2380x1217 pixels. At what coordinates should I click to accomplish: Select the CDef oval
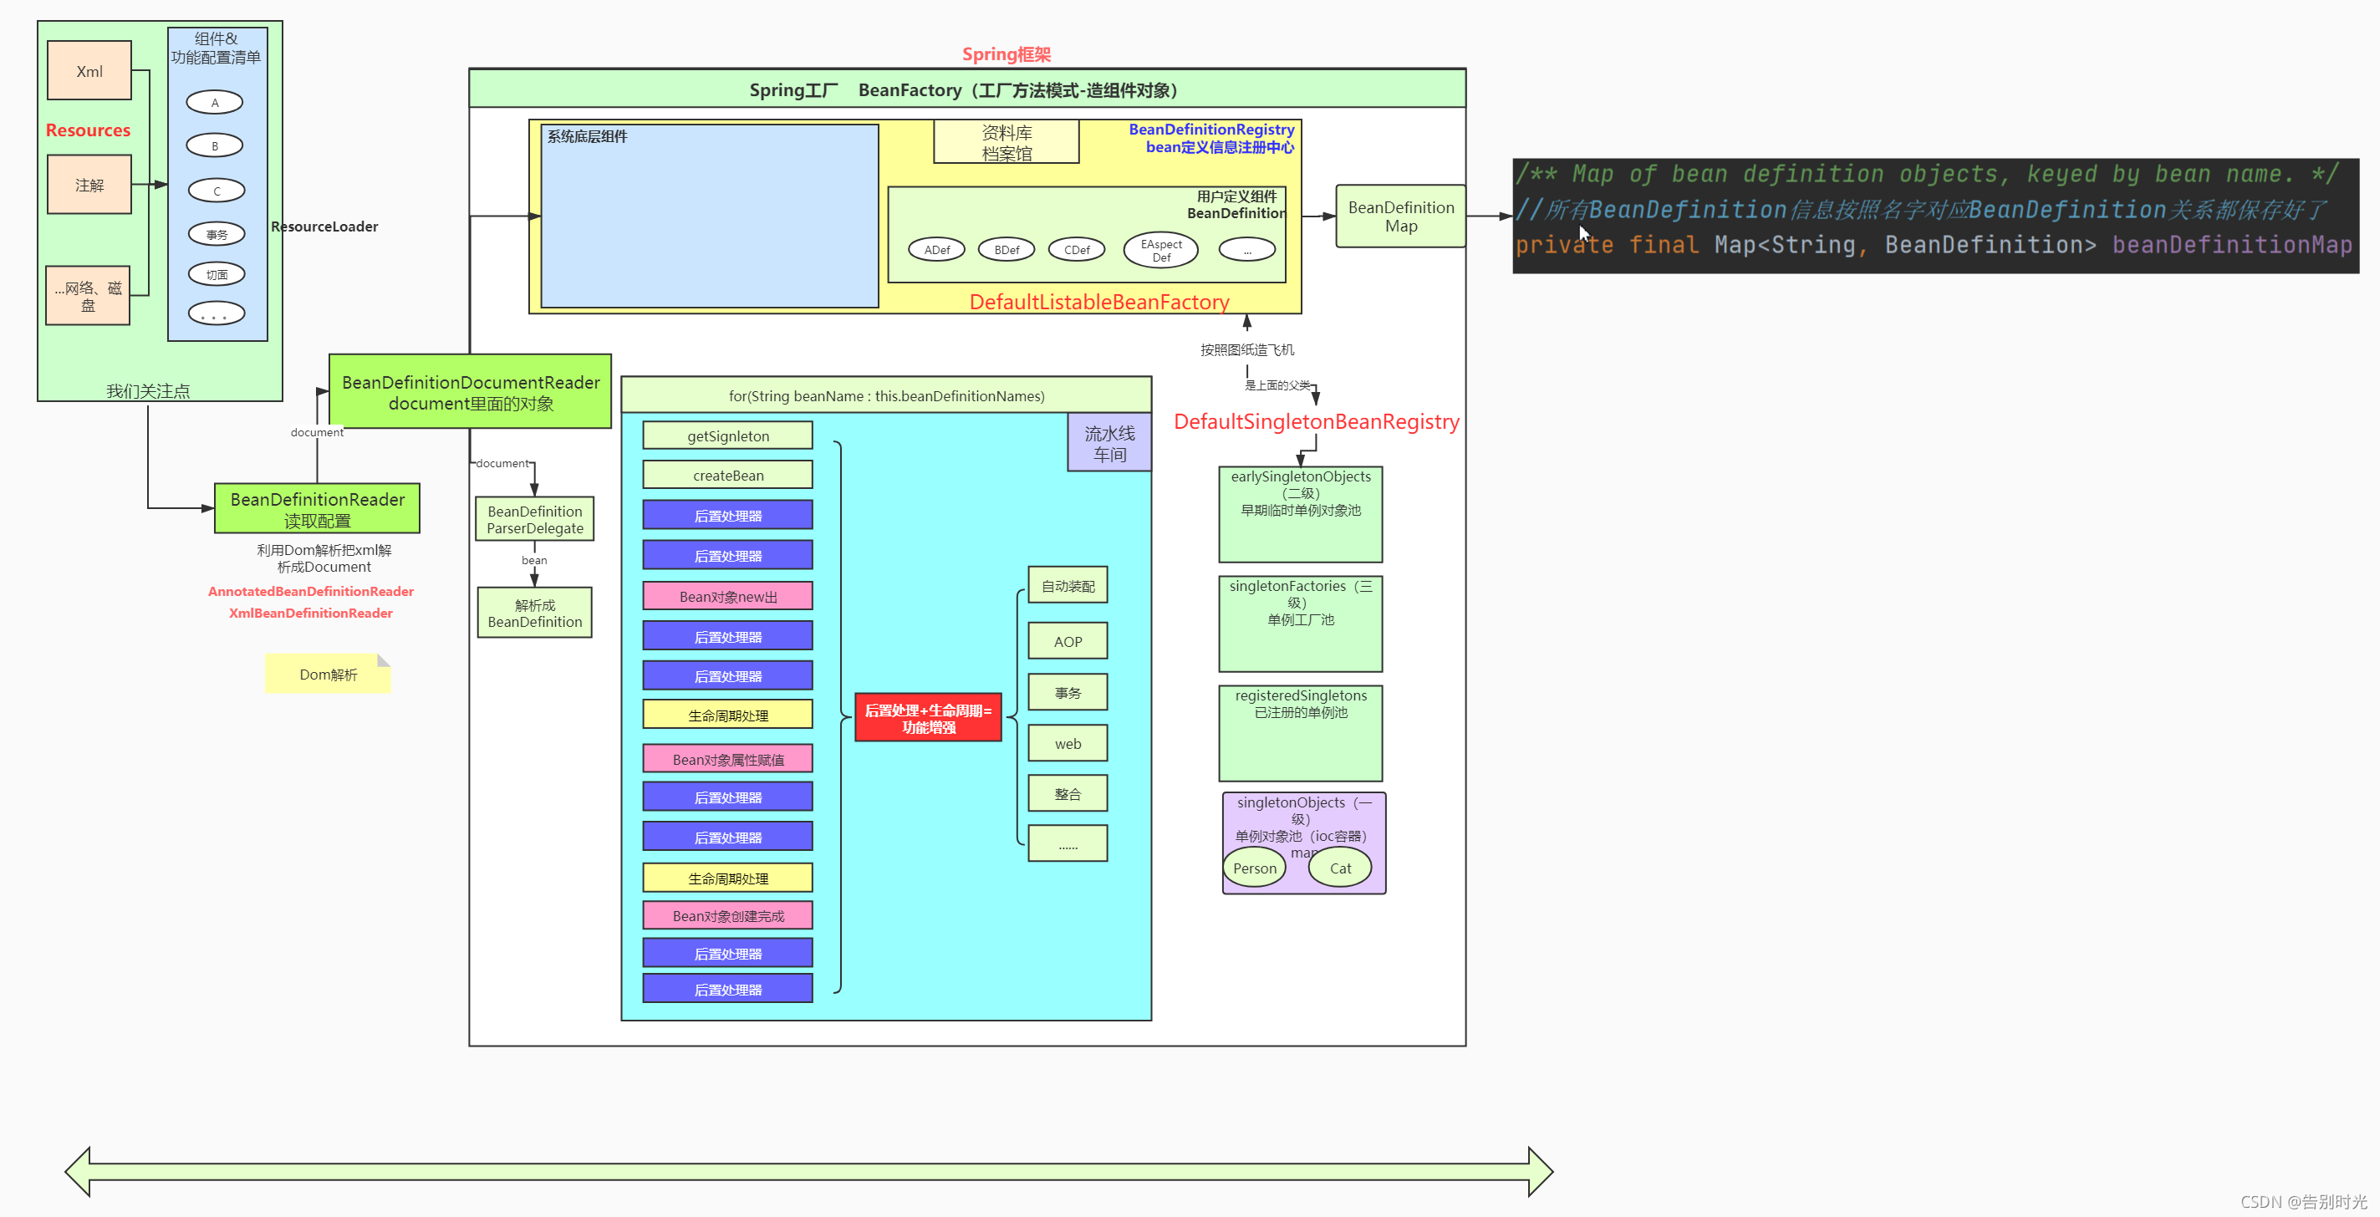(x=1077, y=251)
